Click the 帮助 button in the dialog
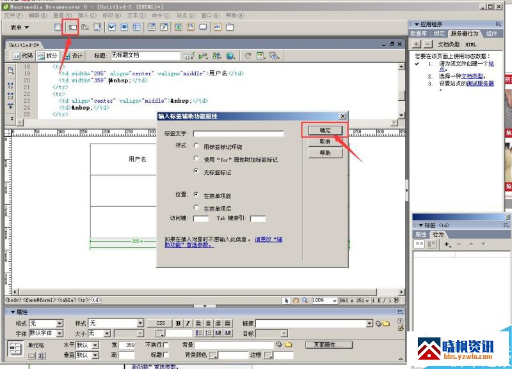 tap(325, 153)
